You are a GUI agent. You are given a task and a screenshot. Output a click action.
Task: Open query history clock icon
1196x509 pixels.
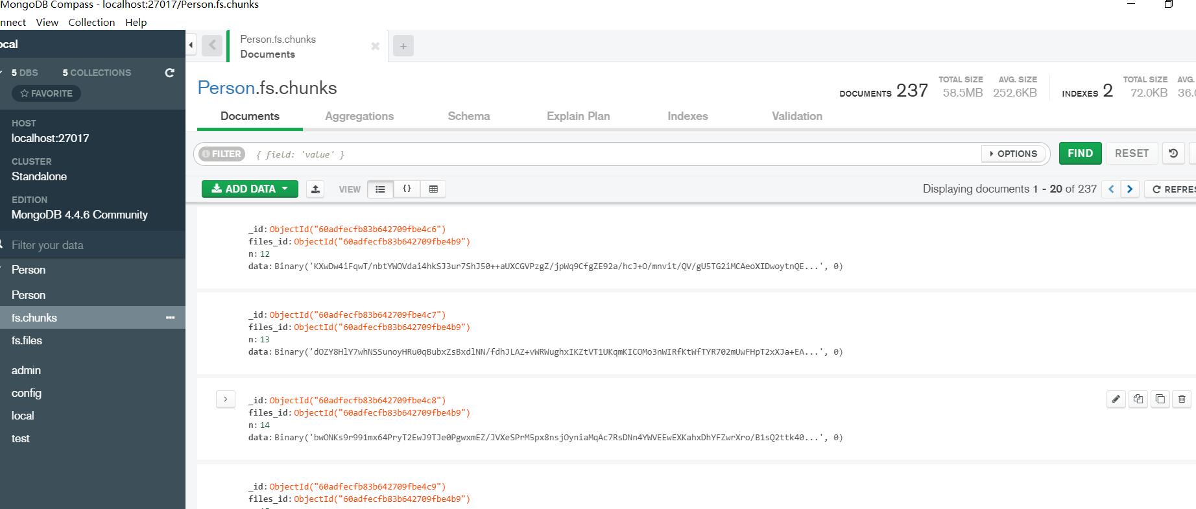(x=1173, y=154)
